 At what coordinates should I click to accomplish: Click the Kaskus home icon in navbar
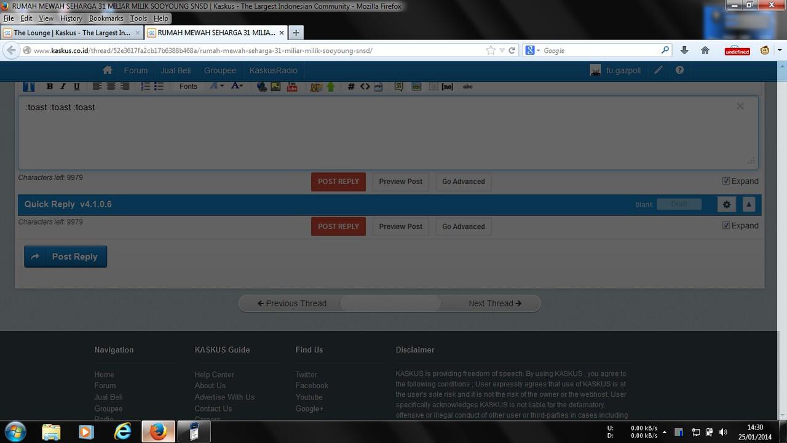[x=108, y=70]
